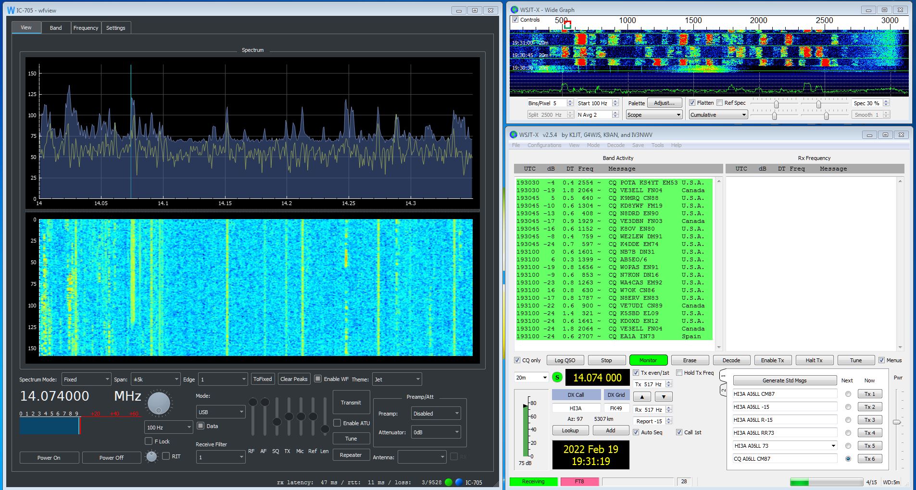Click the green connection status light
The width and height of the screenshot is (916, 490).
pos(449,482)
